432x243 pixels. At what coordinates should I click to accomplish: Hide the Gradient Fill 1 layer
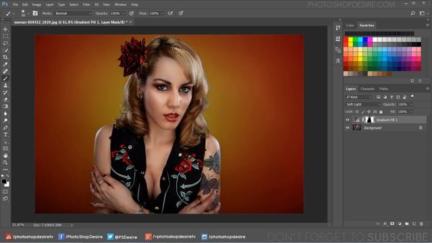tap(348, 120)
